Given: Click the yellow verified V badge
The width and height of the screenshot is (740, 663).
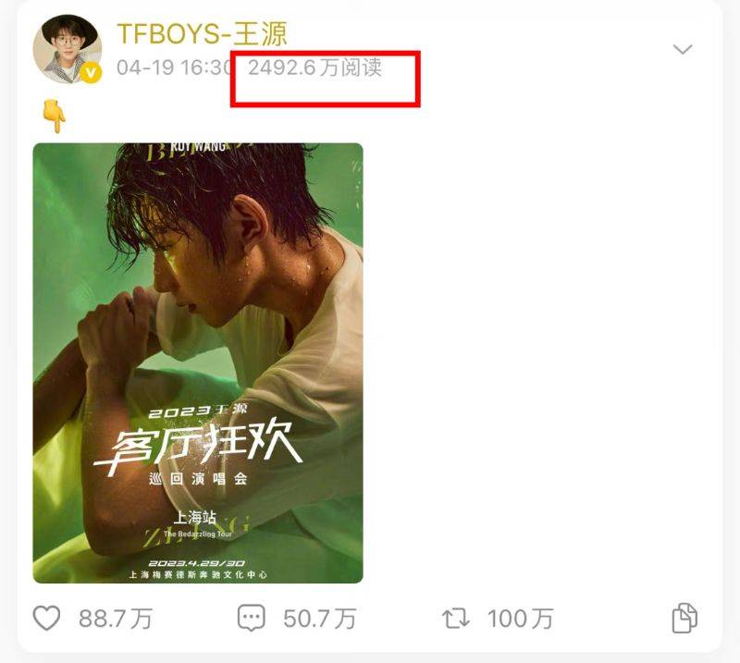Looking at the screenshot, I should (91, 74).
